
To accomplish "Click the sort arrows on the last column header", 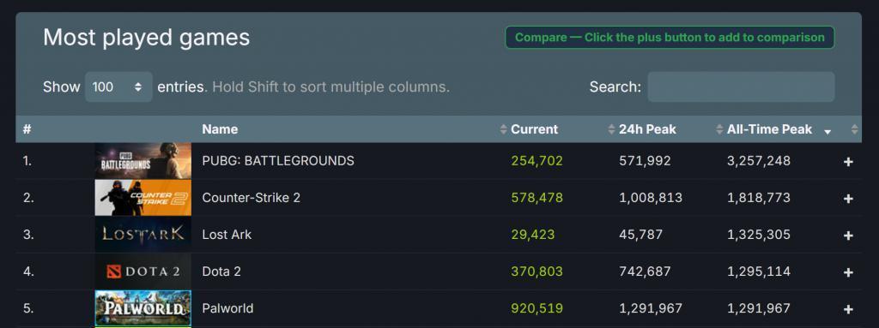I will click(x=854, y=129).
